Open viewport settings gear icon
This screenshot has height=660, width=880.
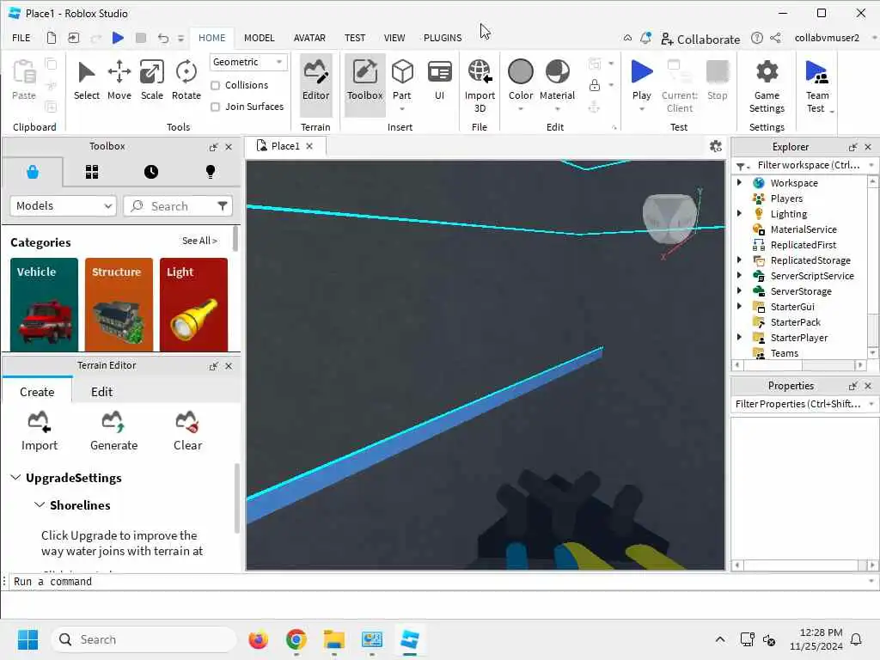click(716, 146)
